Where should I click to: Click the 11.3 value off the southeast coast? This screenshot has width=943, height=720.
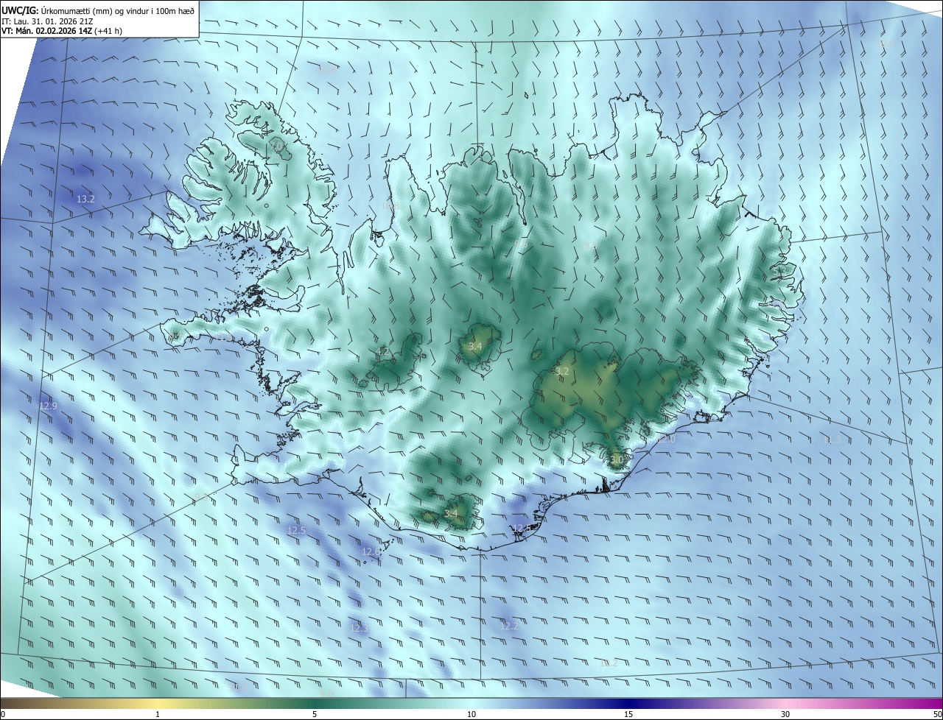pyautogui.click(x=832, y=440)
